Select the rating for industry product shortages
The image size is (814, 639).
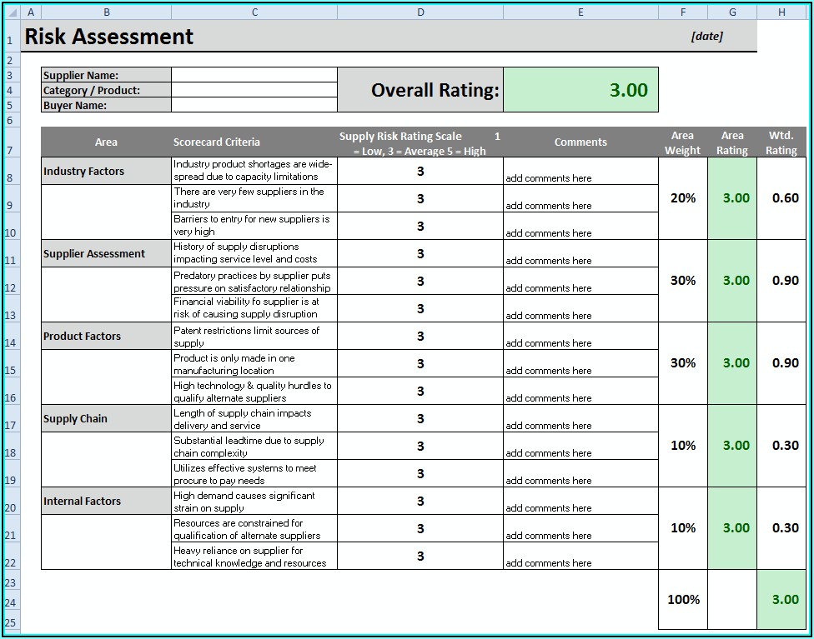pos(420,171)
